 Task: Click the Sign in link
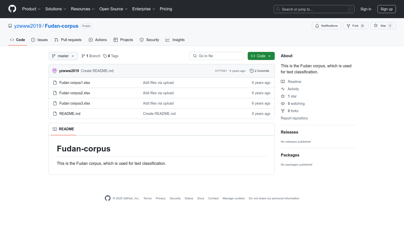tap(366, 9)
